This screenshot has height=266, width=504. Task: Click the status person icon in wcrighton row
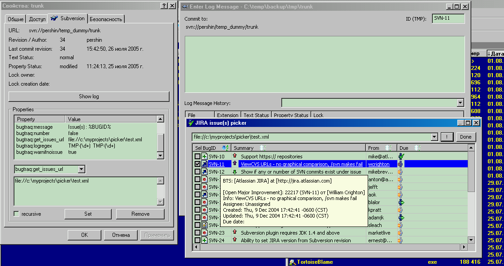tap(400, 164)
